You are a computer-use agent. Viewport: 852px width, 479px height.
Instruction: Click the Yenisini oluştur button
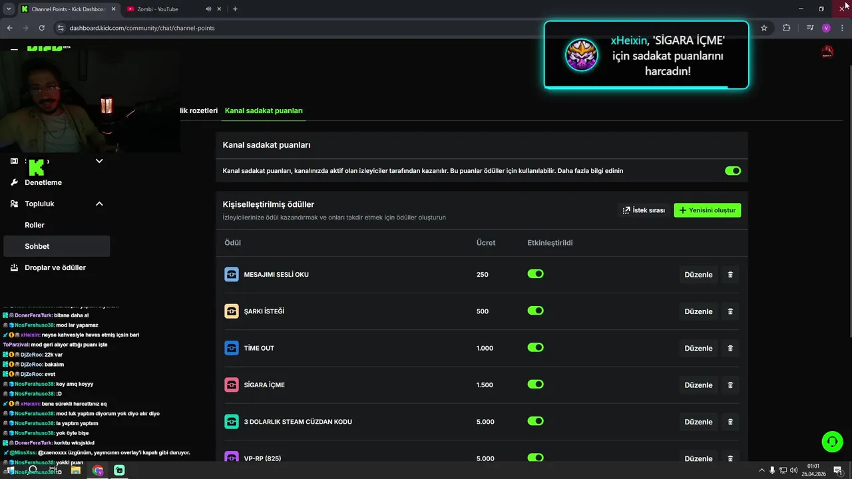point(707,210)
